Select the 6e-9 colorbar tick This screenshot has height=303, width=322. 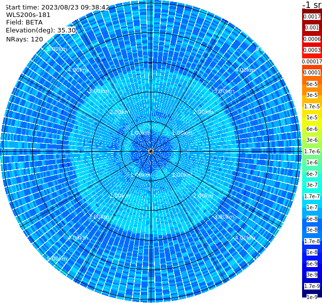pos(312,264)
